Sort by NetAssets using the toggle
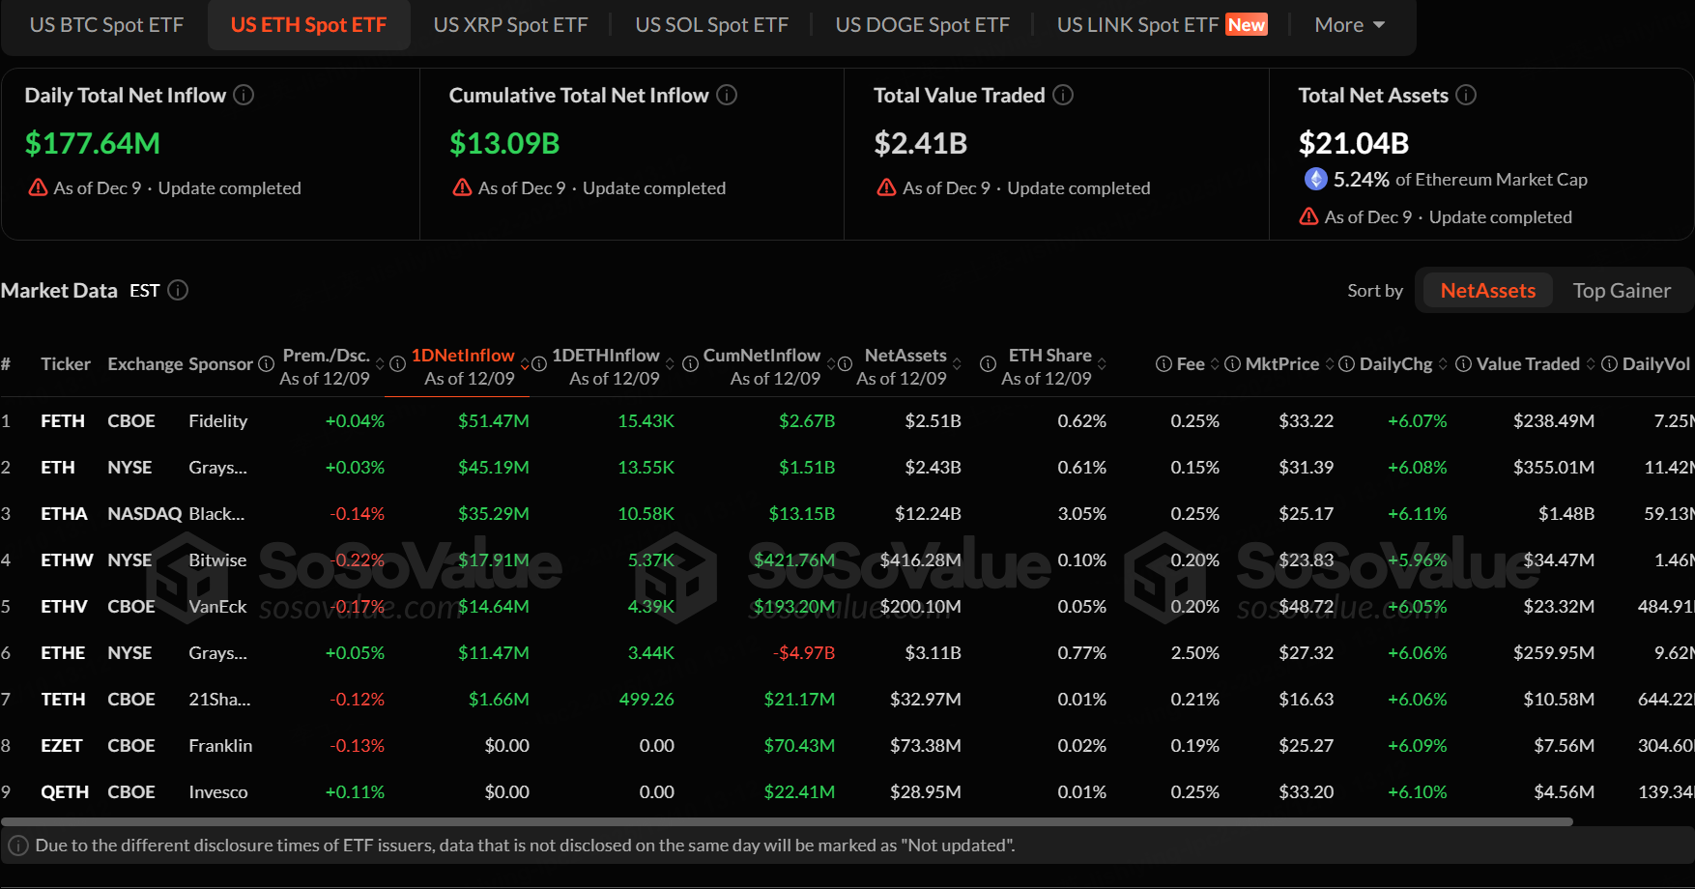This screenshot has height=889, width=1695. coord(1487,291)
